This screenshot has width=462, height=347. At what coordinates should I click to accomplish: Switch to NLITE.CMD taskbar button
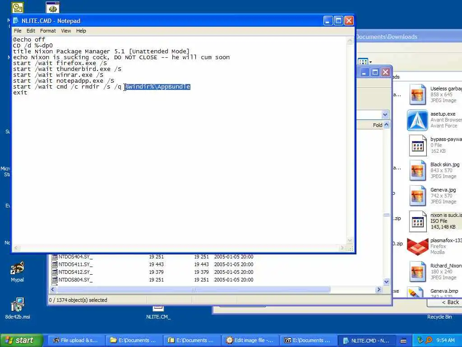[x=366, y=340]
